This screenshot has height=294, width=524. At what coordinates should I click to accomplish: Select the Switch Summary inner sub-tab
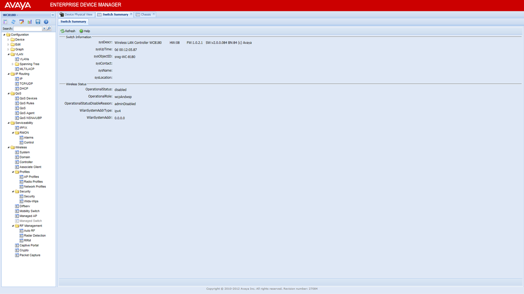[x=73, y=22]
